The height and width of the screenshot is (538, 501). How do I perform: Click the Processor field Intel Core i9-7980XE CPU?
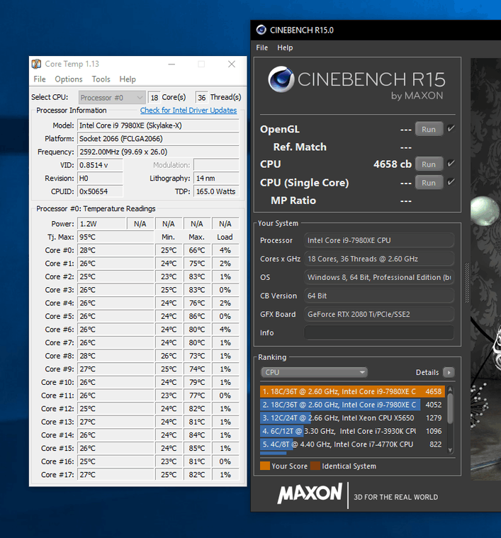click(x=379, y=240)
